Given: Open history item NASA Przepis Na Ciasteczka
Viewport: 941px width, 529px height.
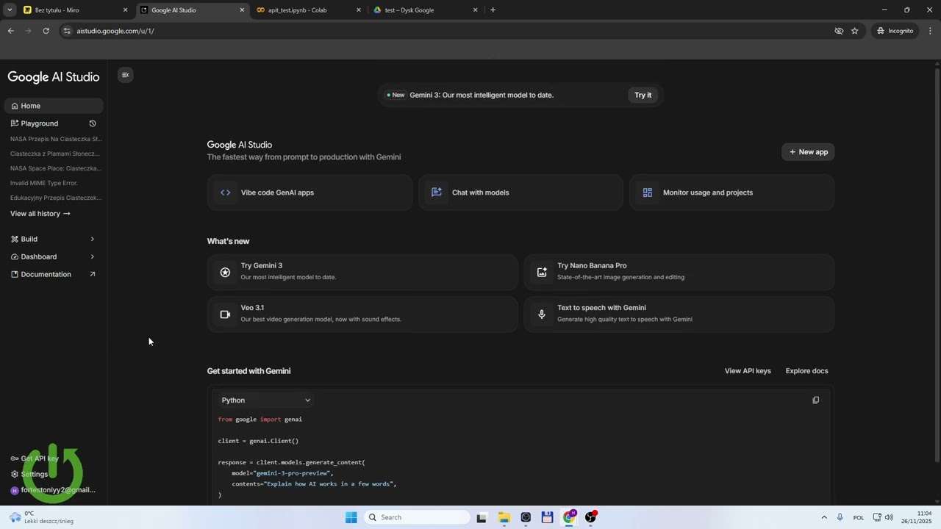Looking at the screenshot, I should click(x=56, y=139).
